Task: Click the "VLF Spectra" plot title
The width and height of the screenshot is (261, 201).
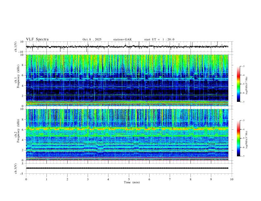Action: [x=37, y=39]
